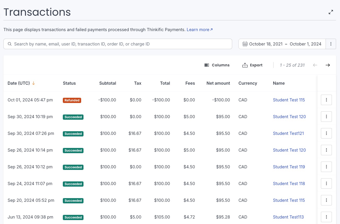This screenshot has height=224, width=340.
Task: Click inside the transaction search field
Action: pyautogui.click(x=118, y=44)
